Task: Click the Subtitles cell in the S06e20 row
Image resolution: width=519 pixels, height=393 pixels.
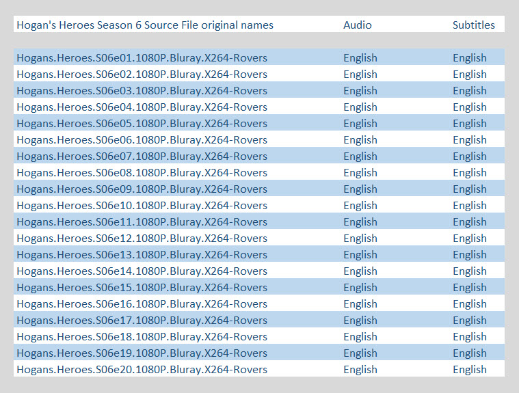Action: [x=470, y=370]
